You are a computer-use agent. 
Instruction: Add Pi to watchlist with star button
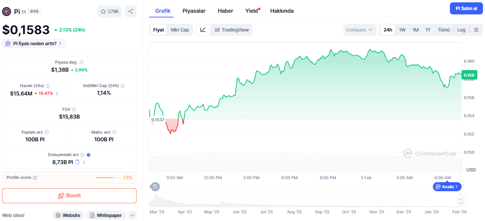tap(109, 11)
